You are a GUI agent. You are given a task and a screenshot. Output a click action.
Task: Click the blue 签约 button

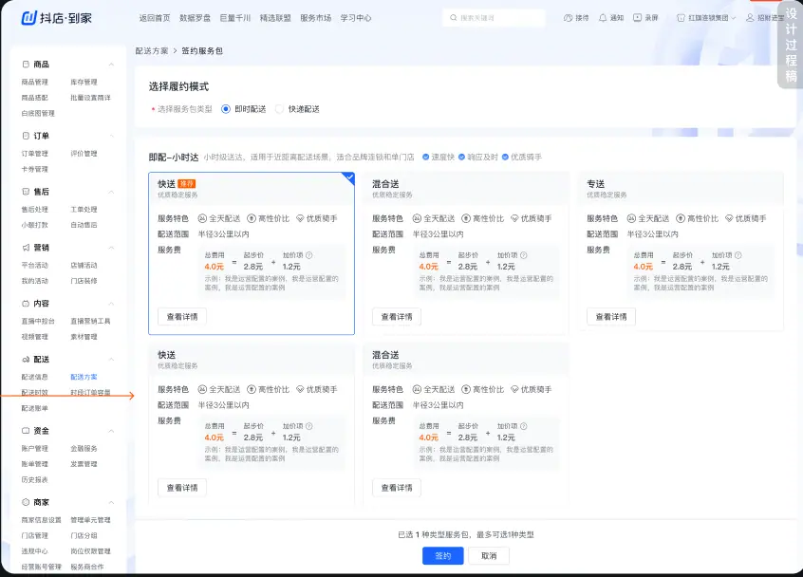coord(443,556)
